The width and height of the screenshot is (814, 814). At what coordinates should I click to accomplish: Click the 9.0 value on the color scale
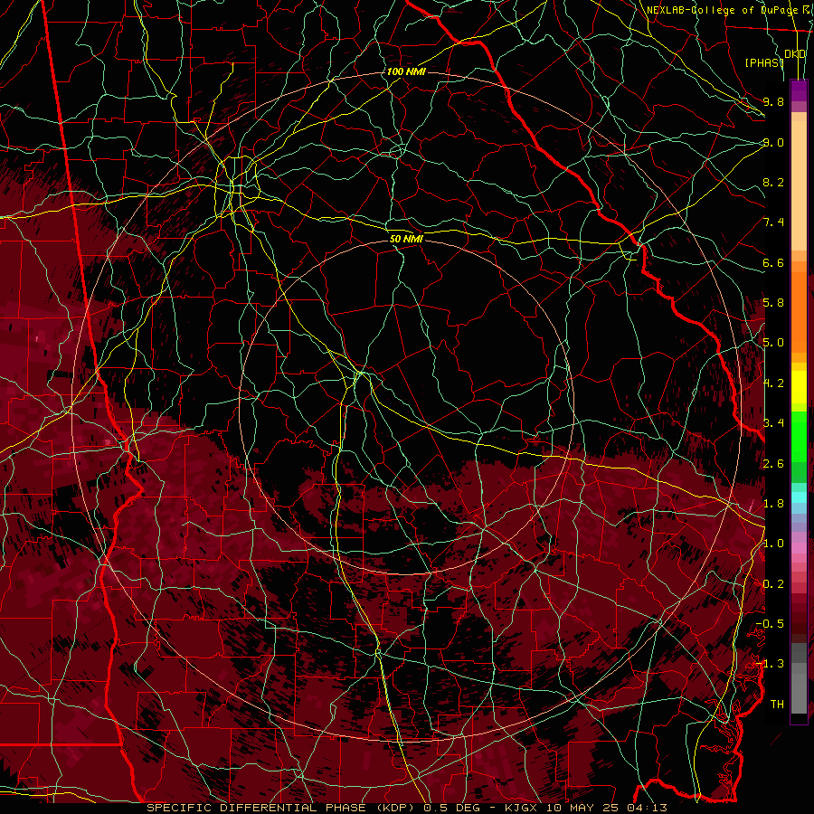click(773, 142)
